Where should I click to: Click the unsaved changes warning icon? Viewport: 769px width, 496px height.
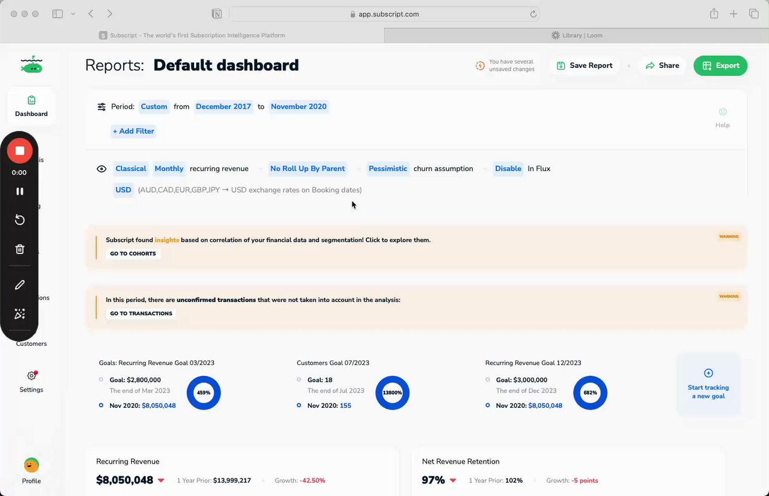tap(480, 65)
